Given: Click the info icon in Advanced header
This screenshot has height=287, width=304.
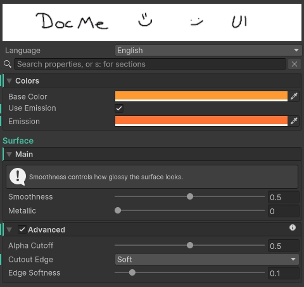Looking at the screenshot, I should 293,227.
